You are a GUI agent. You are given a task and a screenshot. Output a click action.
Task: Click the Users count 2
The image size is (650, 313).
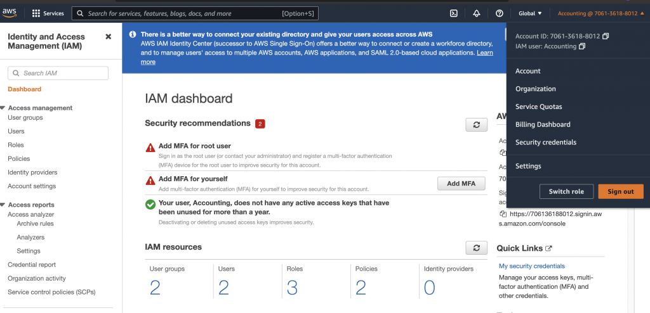[x=223, y=287]
